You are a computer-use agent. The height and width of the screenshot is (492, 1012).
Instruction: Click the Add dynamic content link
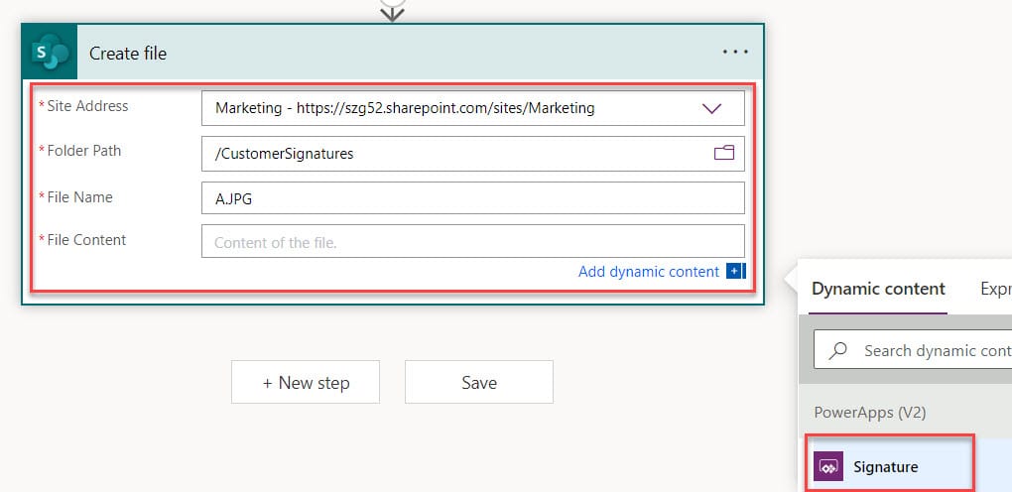pos(649,271)
